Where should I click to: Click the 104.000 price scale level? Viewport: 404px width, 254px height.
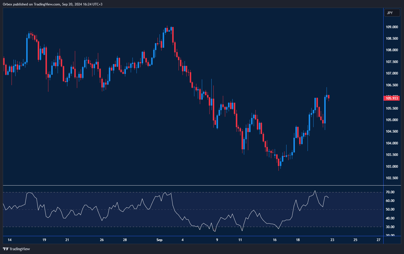pyautogui.click(x=392, y=143)
